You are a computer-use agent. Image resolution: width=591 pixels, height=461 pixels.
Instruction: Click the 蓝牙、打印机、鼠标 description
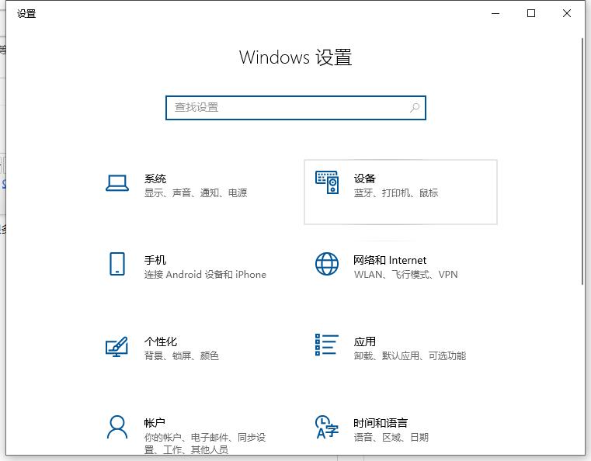point(396,192)
